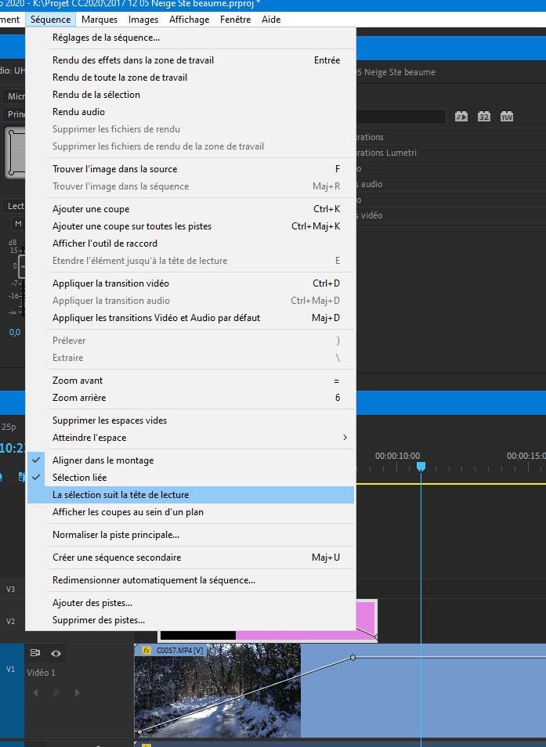Go to next keyframe on Vidéo 1
The image size is (546, 747).
(x=77, y=692)
